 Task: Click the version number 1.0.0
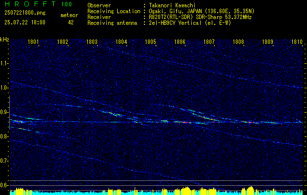[66, 4]
